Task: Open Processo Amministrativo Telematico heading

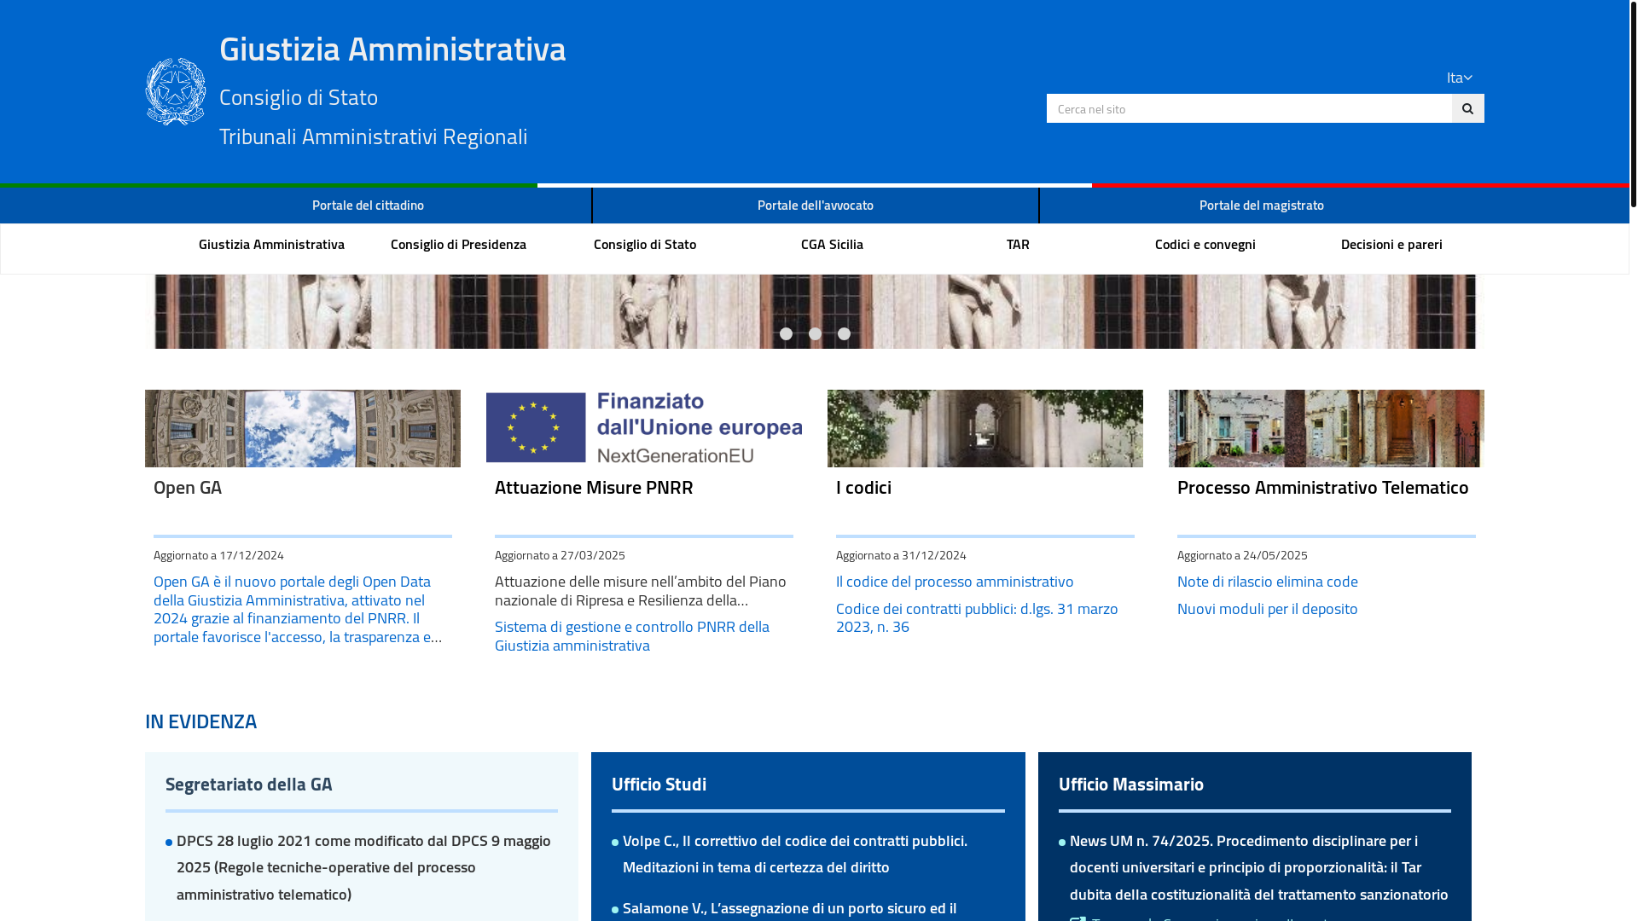Action: pyautogui.click(x=1322, y=487)
